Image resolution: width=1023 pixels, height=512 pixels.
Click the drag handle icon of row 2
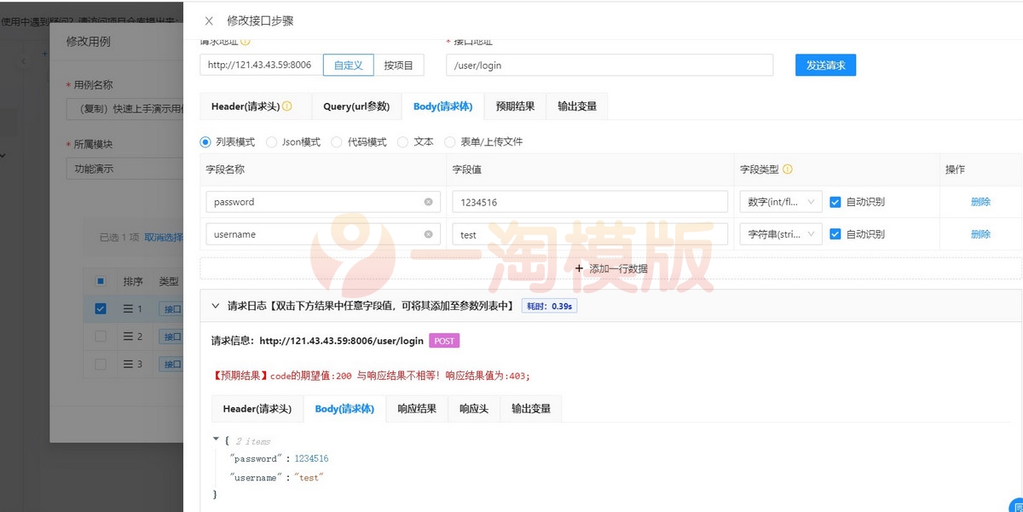coord(129,337)
